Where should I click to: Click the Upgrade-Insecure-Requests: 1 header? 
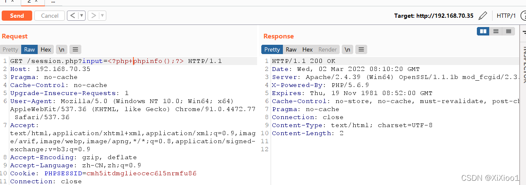[x=69, y=93]
